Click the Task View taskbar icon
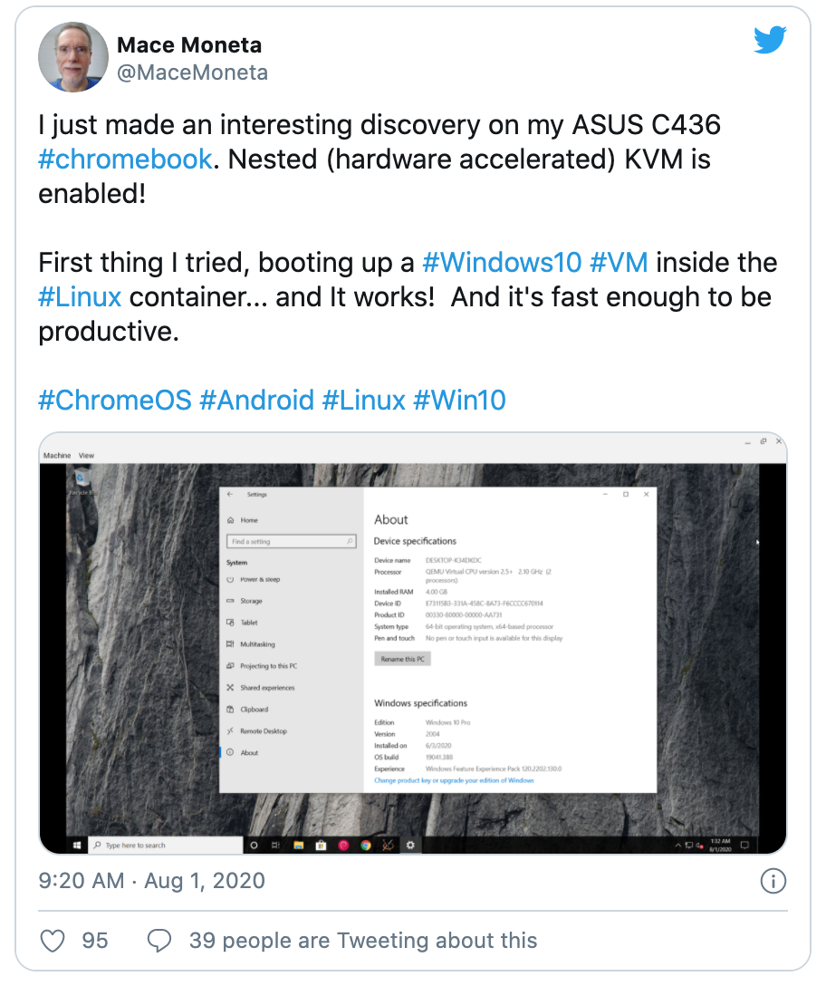The image size is (826, 986). point(274,844)
